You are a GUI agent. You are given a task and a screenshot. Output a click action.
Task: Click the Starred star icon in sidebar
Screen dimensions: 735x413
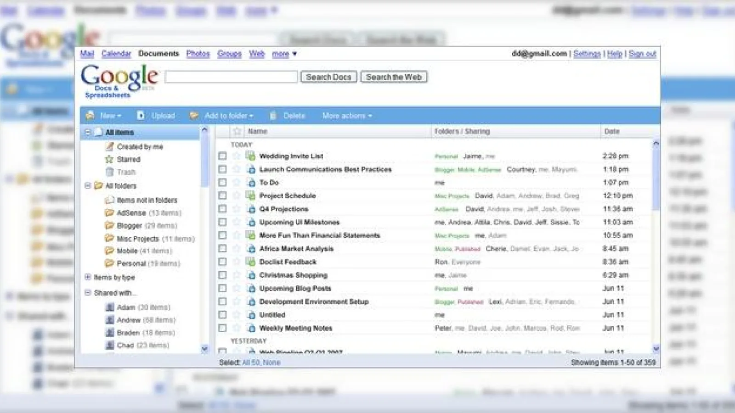(x=109, y=159)
